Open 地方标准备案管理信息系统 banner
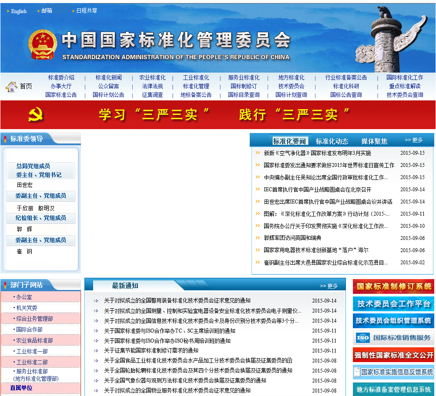This screenshot has width=436, height=396. pyautogui.click(x=393, y=389)
